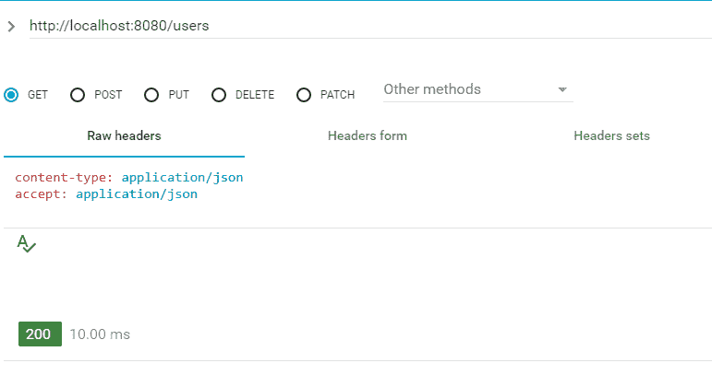The image size is (712, 375).
Task: Pick the PATCH method option
Action: coord(304,94)
